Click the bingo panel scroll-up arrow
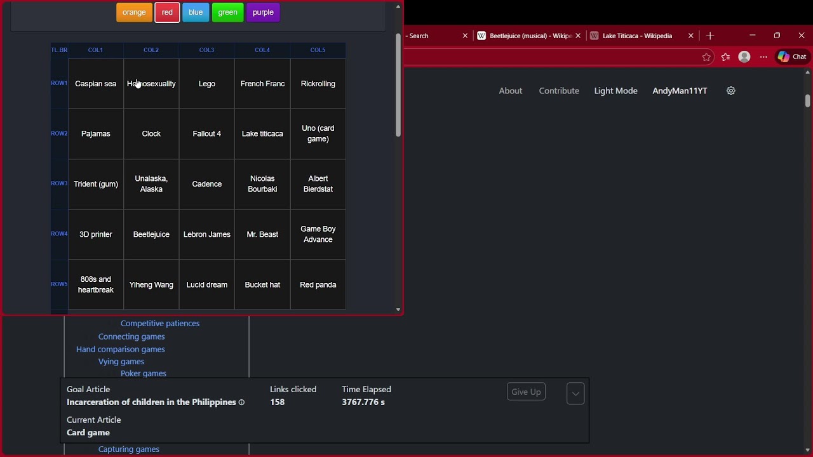The width and height of the screenshot is (813, 457). pyautogui.click(x=398, y=6)
